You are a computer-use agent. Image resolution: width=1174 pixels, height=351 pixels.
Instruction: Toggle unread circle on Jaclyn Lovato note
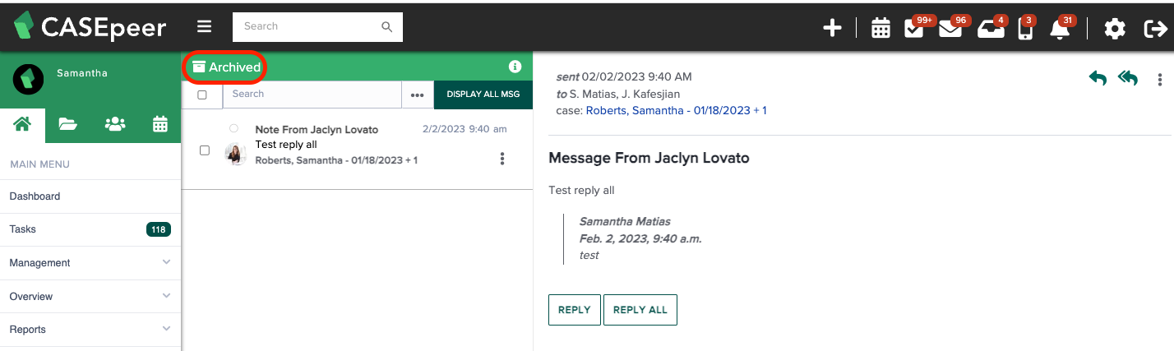click(233, 128)
